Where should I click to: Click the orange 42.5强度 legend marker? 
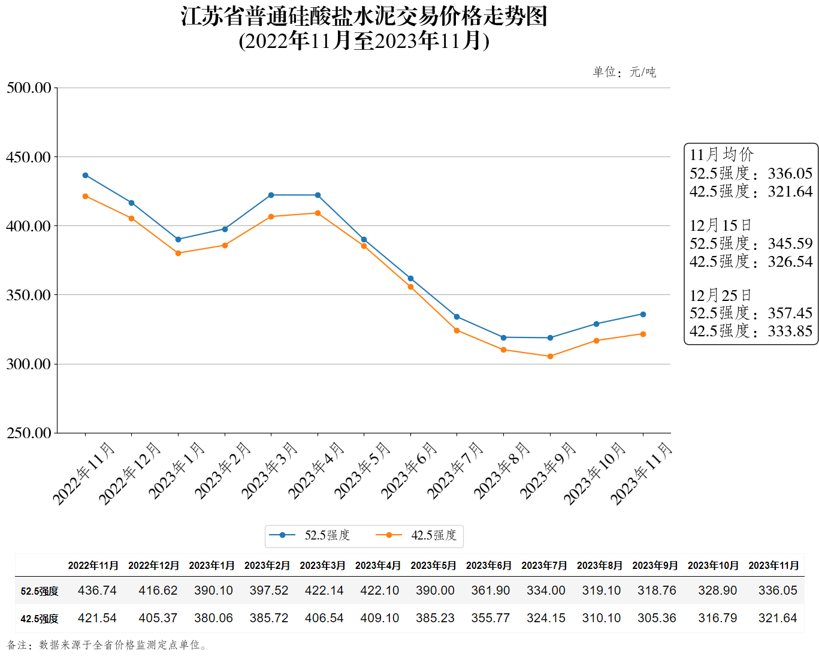[388, 535]
